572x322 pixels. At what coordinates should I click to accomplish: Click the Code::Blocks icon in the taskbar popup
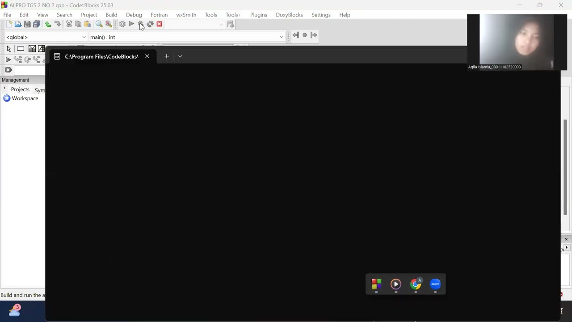pyautogui.click(x=376, y=284)
